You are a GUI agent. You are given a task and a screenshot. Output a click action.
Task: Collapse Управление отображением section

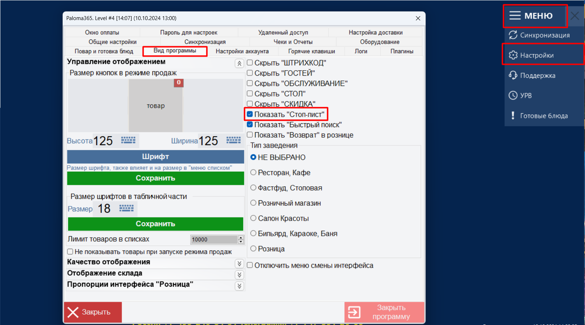(239, 63)
